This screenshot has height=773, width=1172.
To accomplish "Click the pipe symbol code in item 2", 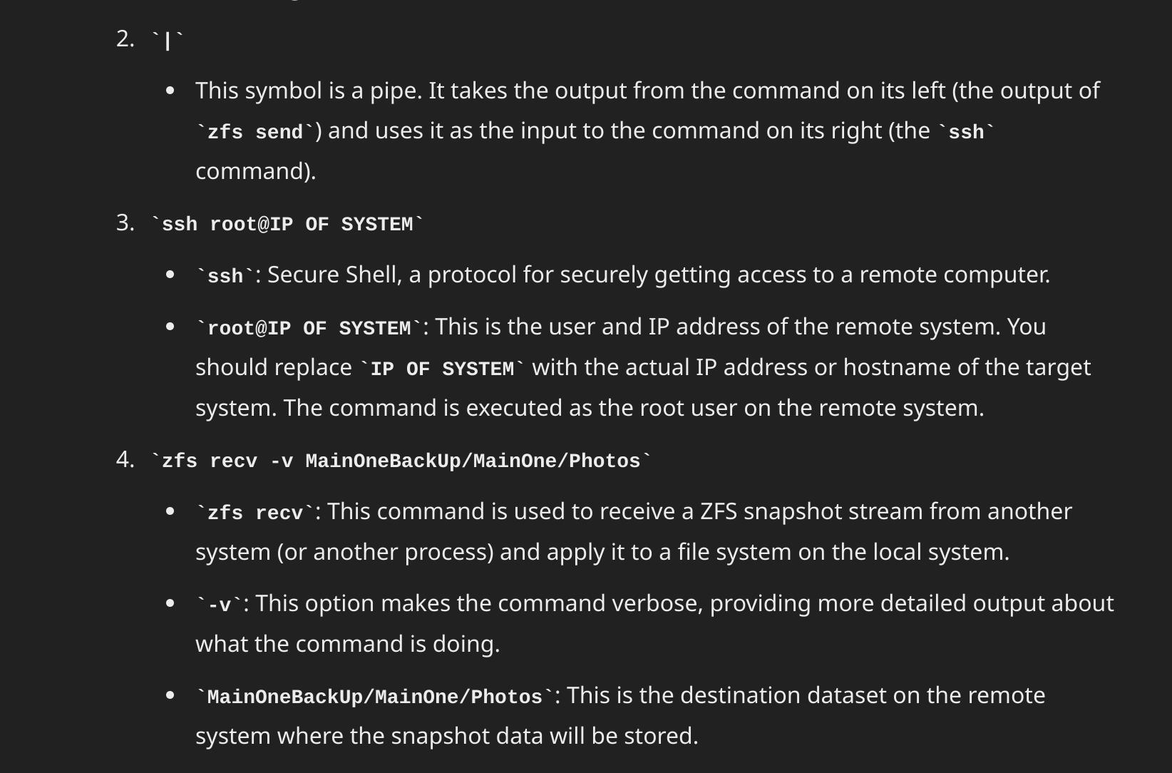I will click(168, 41).
